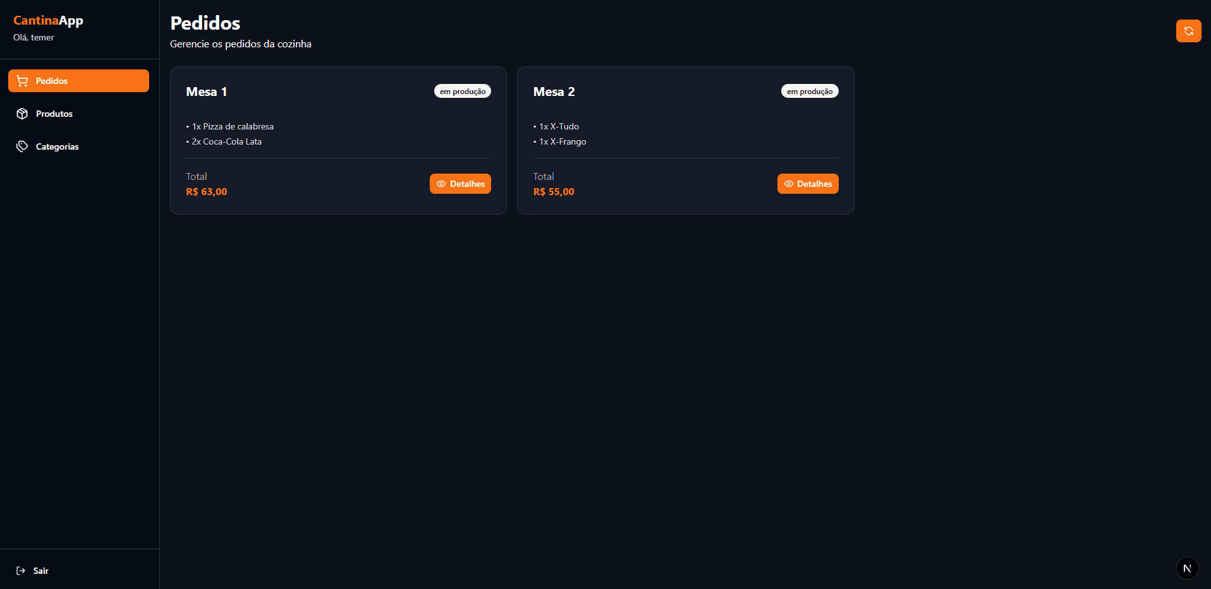The image size is (1211, 589).
Task: Click the CantinaApp logo text
Action: pyautogui.click(x=48, y=20)
